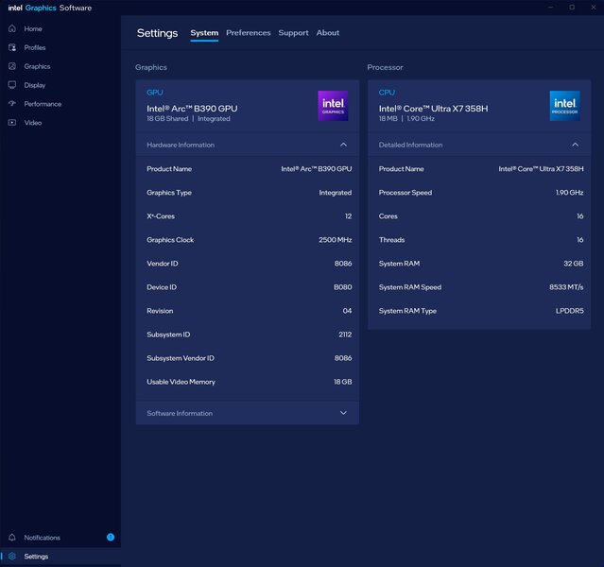Click the Xe-Cores value '12'

[x=348, y=216]
